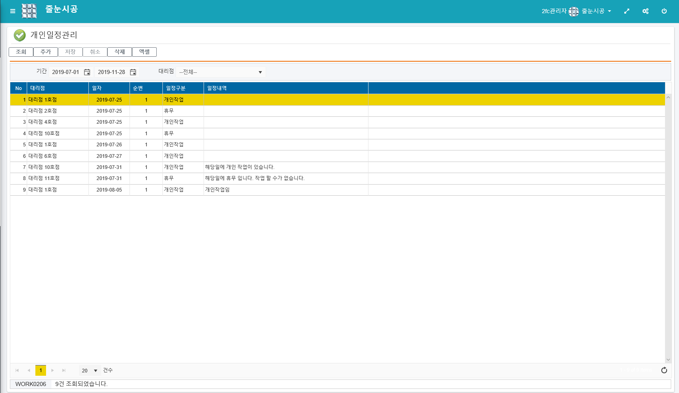Open the hamburger menu icon
Viewport: 679px width, 393px height.
pos(13,11)
